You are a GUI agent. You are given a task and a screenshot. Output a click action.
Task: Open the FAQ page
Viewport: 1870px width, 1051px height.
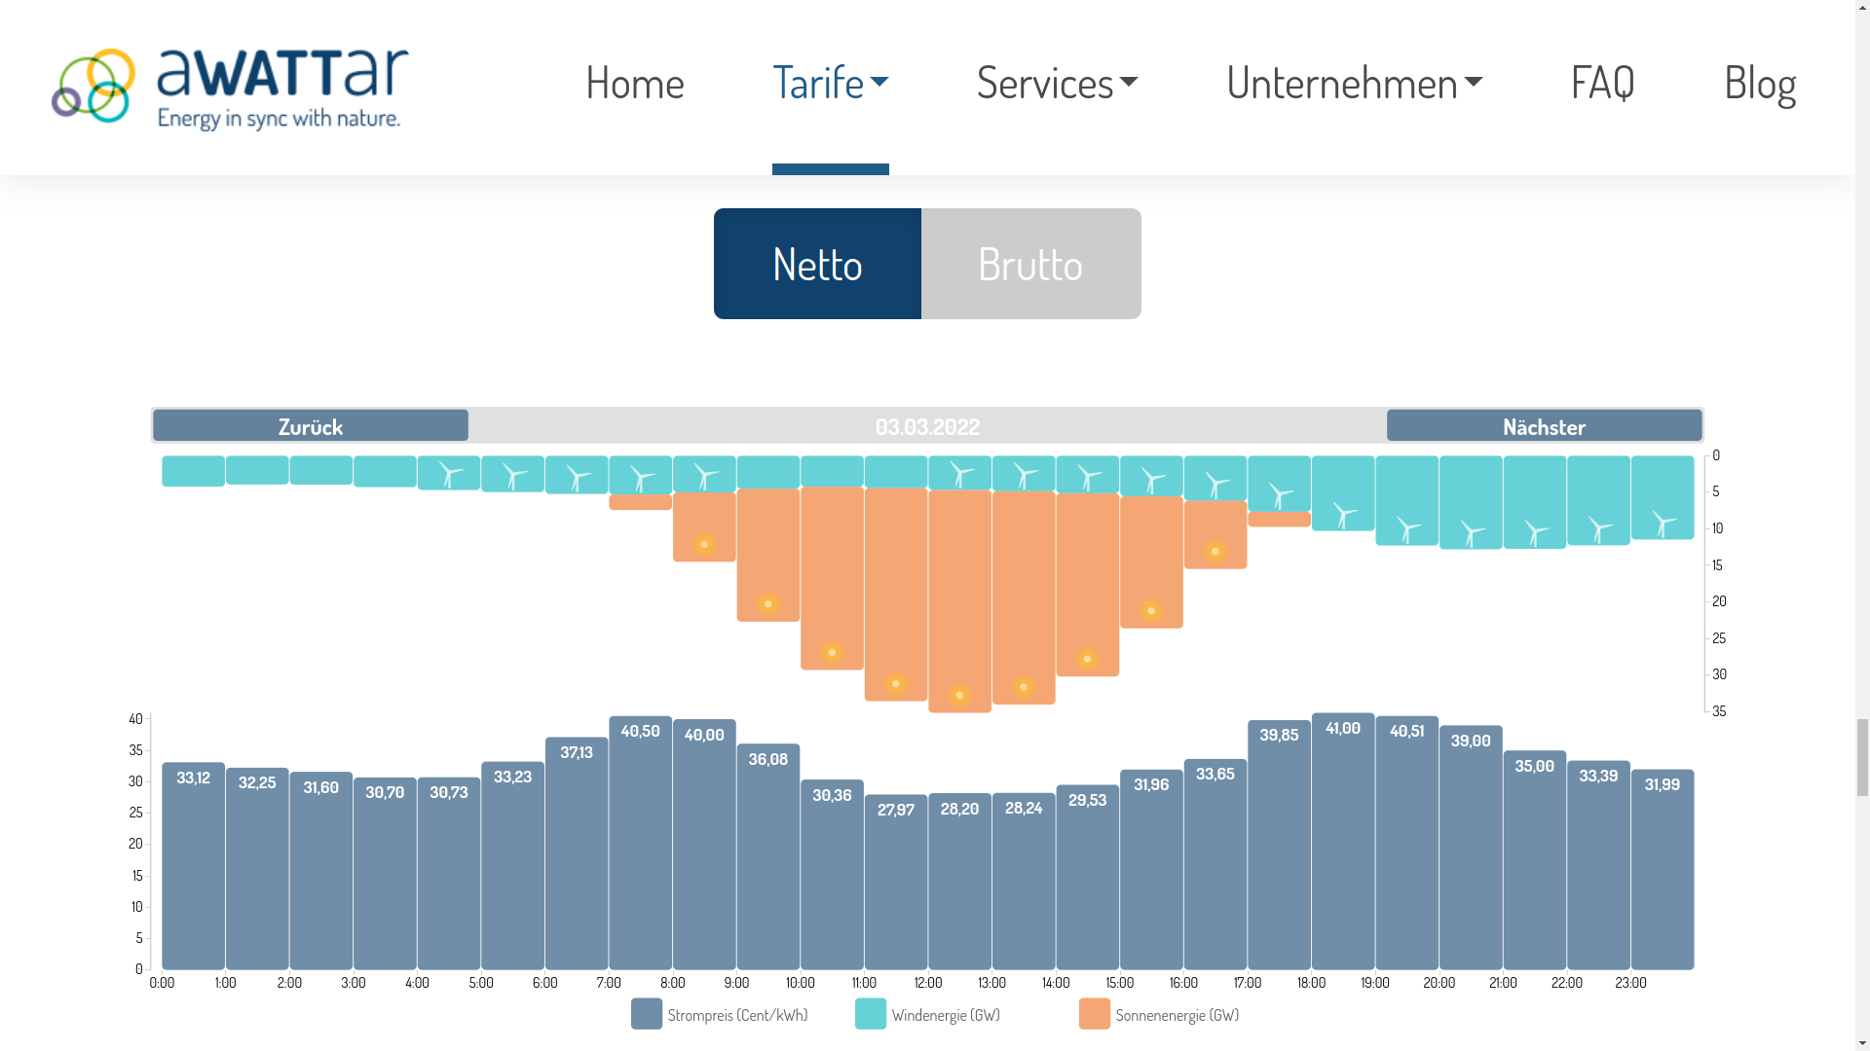click(x=1602, y=82)
